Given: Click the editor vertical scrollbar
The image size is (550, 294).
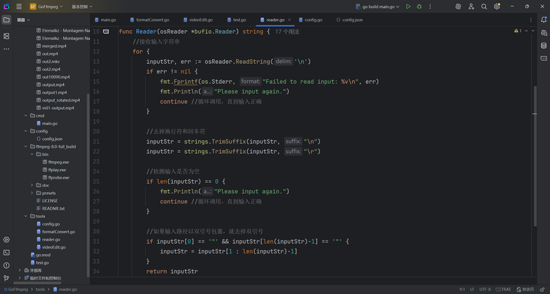Looking at the screenshot, I should pos(535,156).
